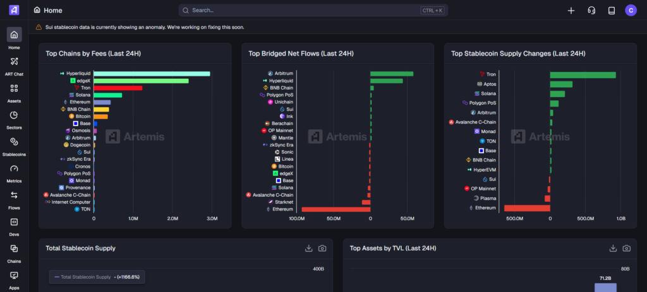Image resolution: width=647 pixels, height=292 pixels.
Task: Click into the Search field
Action: [313, 10]
